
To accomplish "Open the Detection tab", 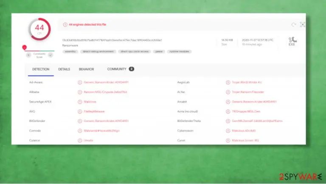I will 41,69.
